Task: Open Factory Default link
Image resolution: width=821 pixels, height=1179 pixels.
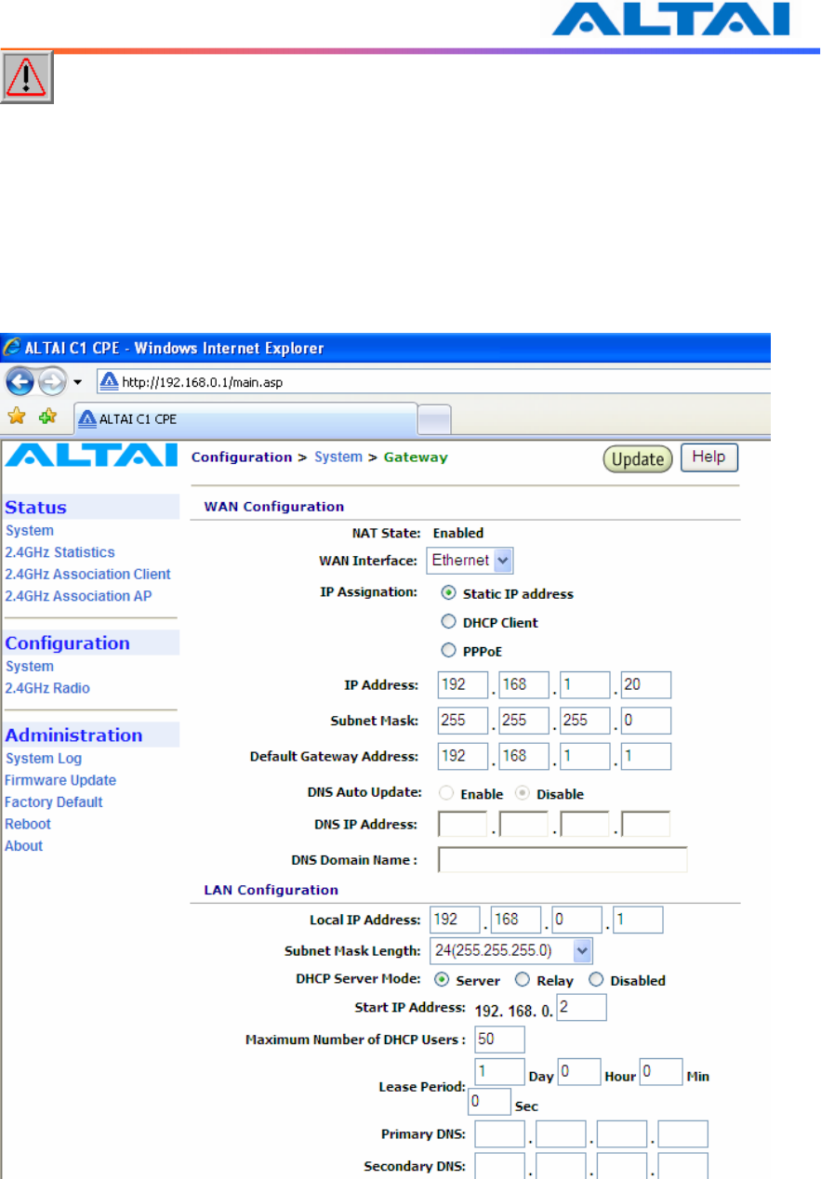Action: (x=54, y=802)
